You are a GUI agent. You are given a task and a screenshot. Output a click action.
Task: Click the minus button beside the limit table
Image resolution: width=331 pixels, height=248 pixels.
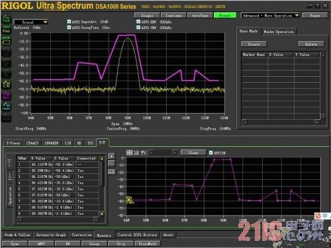pyautogui.click(x=112, y=163)
